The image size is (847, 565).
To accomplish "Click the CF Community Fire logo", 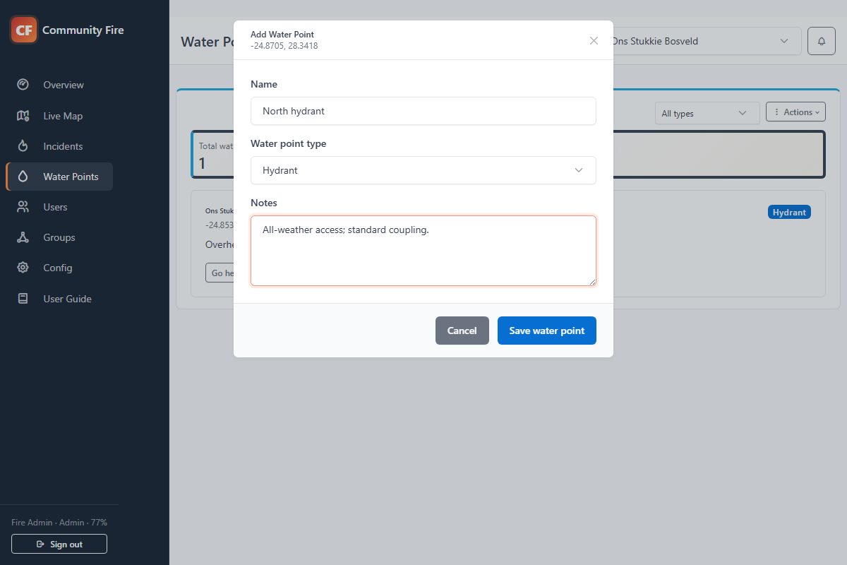I will [24, 30].
